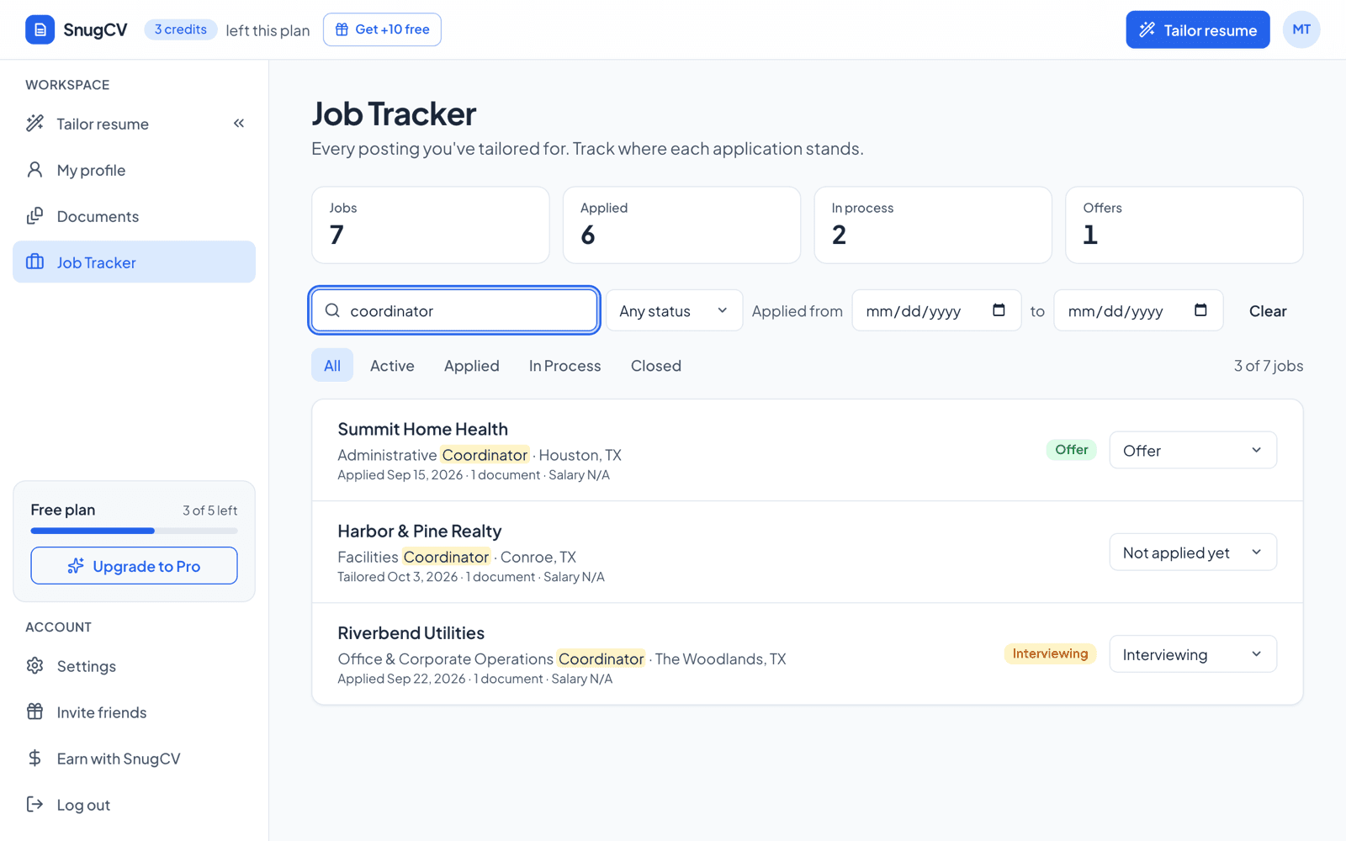Screen dimensions: 1346x841
Task: Switch to the All tab
Action: coord(332,365)
